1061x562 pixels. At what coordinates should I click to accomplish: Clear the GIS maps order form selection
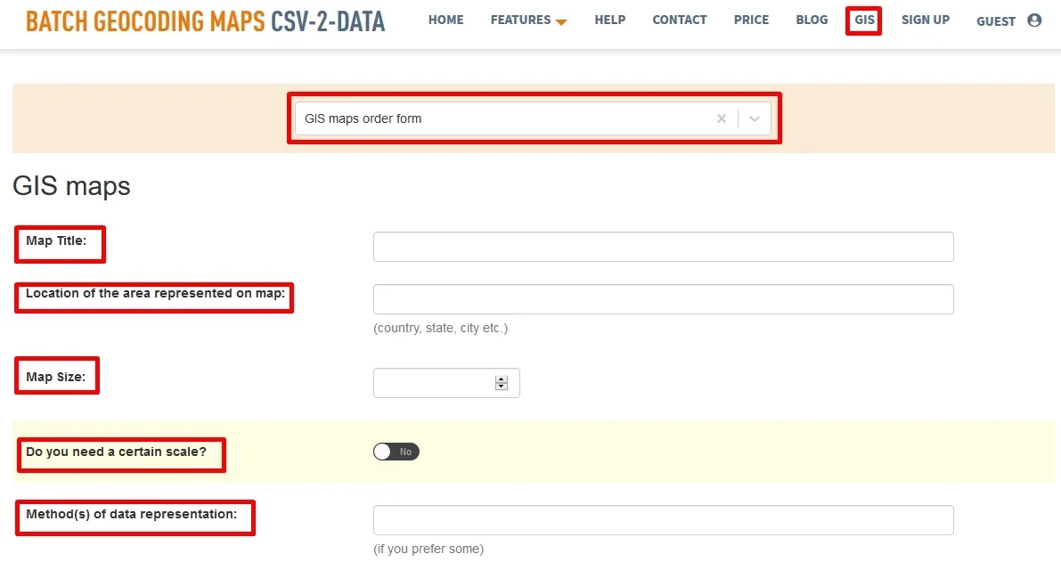[x=722, y=118]
